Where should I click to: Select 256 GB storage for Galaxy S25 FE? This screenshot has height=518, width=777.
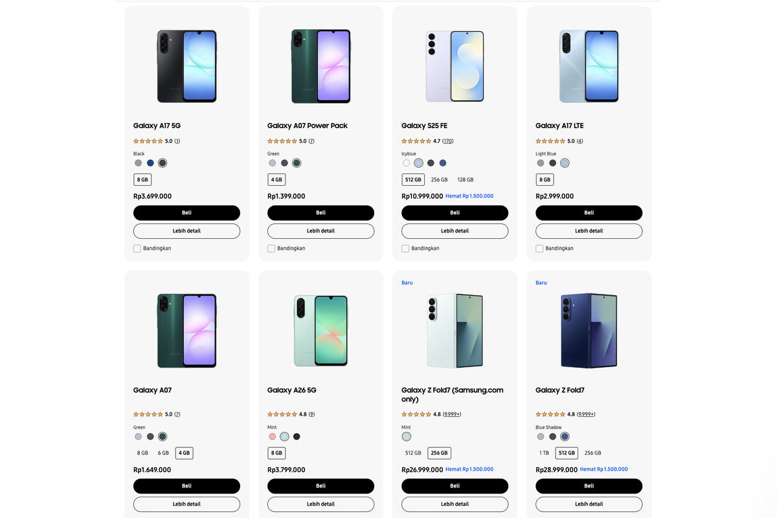pyautogui.click(x=439, y=180)
